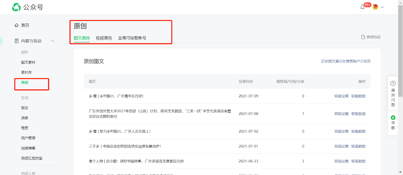Switch to the 全局可转载帐号 tab
The width and height of the screenshot is (403, 175).
point(132,38)
